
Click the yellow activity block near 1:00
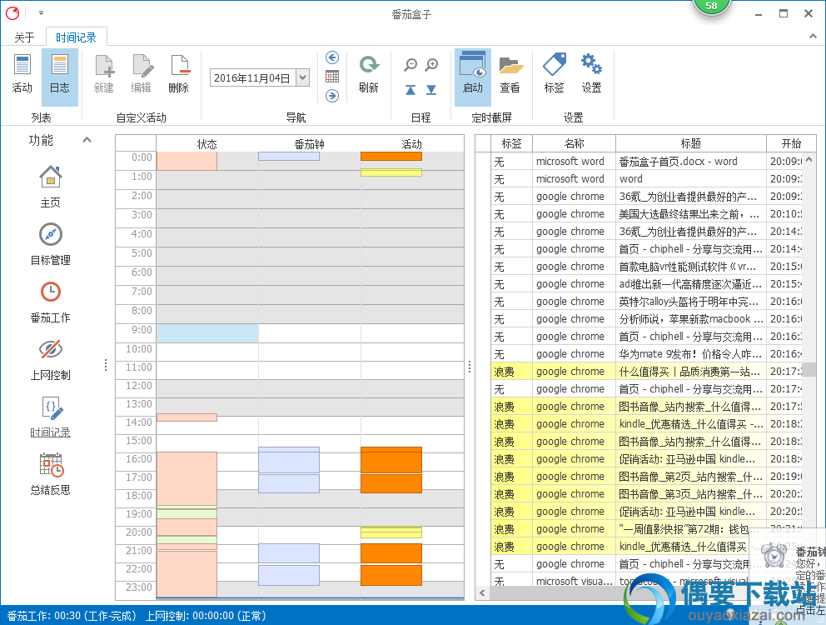click(x=391, y=172)
